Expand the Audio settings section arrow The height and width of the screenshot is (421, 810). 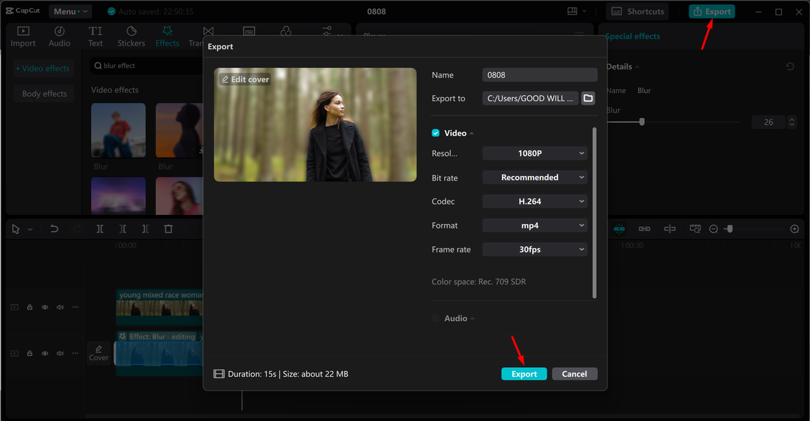point(473,319)
